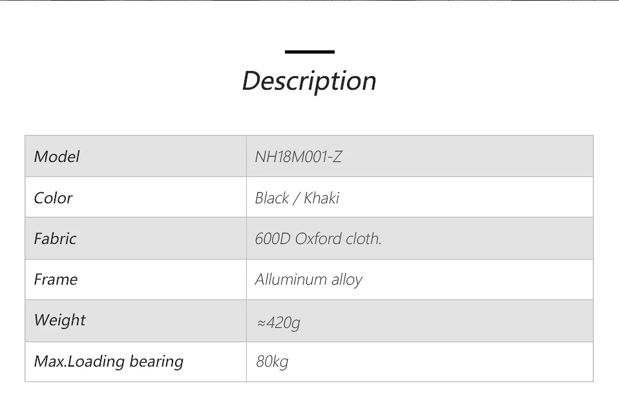Select the Fabric label cell
619x417 pixels.
[136, 238]
